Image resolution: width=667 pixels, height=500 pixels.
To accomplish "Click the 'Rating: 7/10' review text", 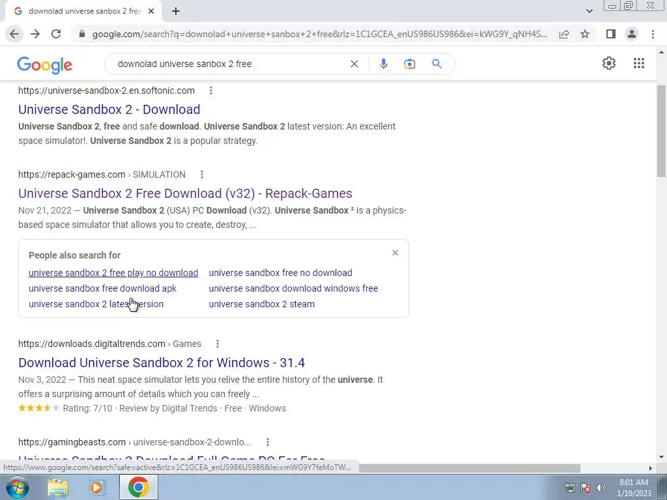I will [88, 409].
